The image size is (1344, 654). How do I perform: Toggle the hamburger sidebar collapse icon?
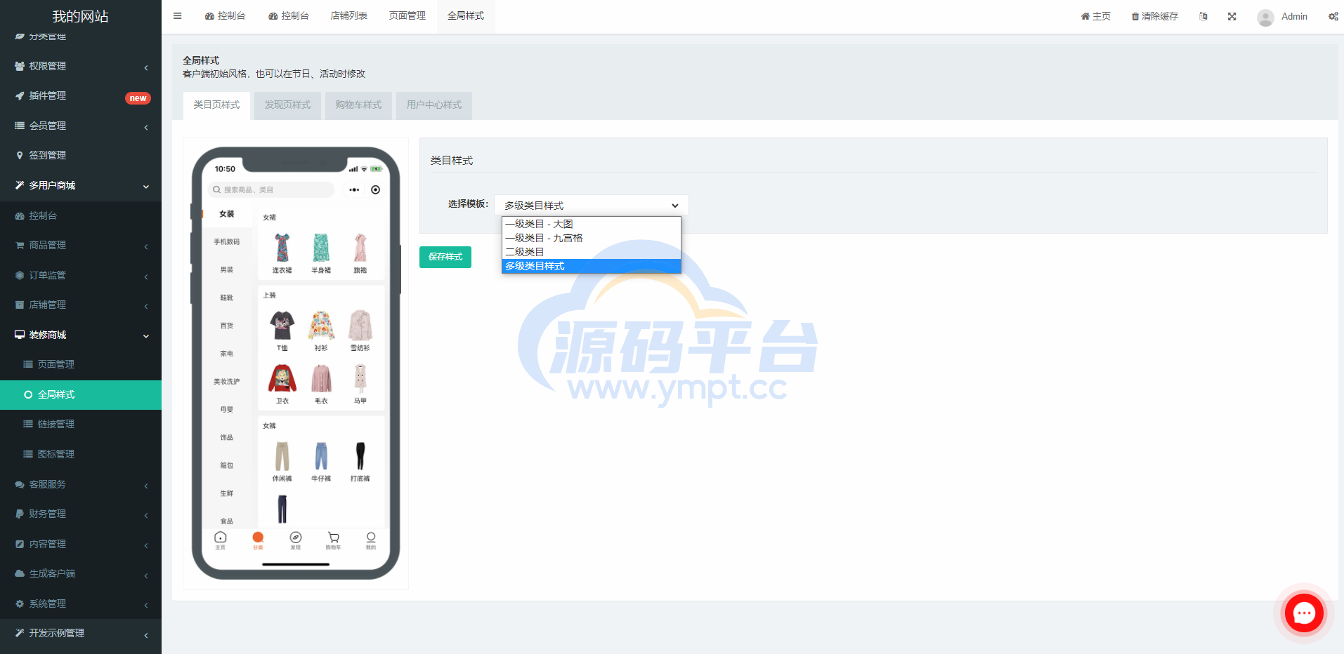pyautogui.click(x=177, y=16)
